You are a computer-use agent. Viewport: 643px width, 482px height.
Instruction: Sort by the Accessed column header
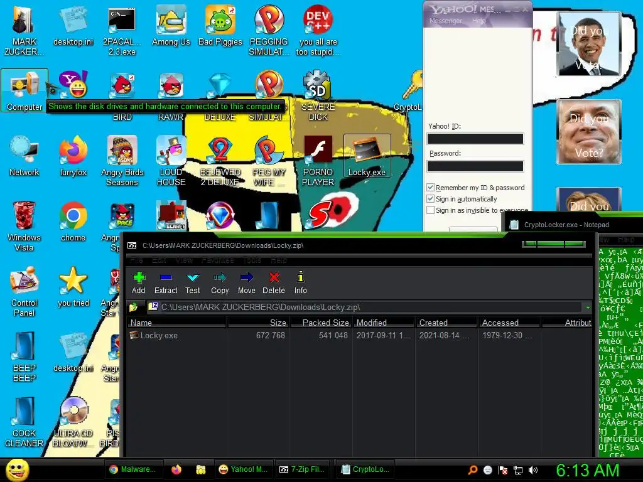pos(509,323)
